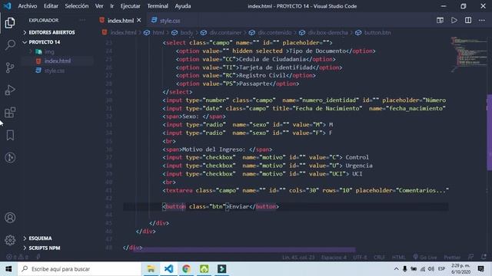This screenshot has height=276, width=492.
Task: Open Google Chrome from taskbar
Action: tap(186, 269)
